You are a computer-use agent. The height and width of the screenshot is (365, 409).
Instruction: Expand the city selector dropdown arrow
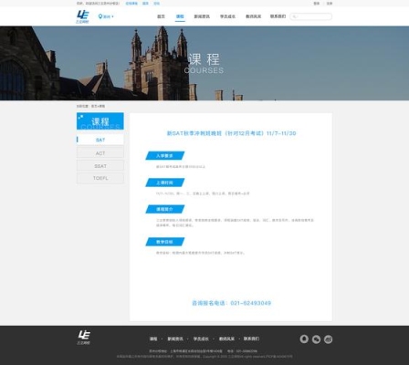point(112,16)
